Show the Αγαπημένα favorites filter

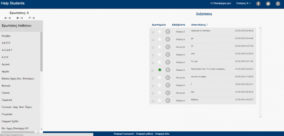[159, 25]
